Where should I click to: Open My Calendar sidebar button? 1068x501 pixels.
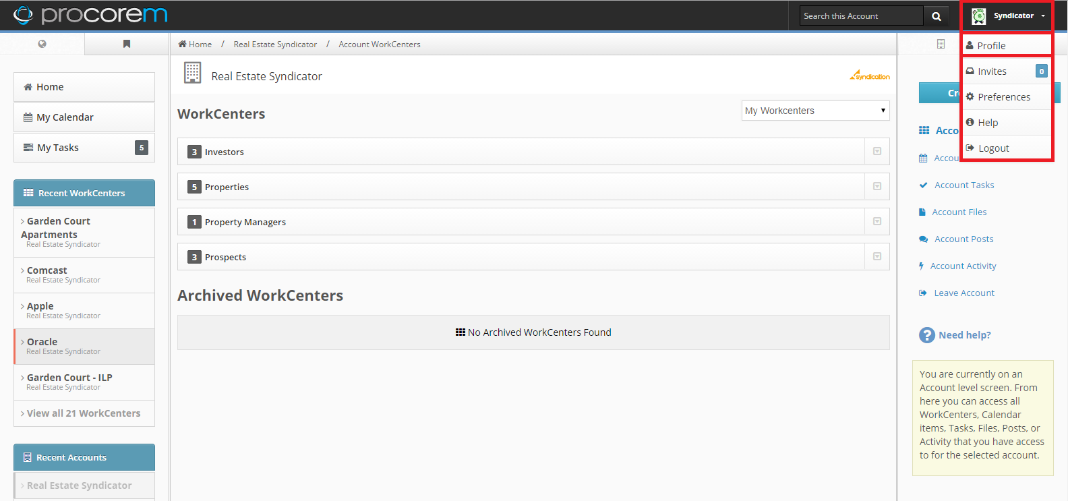tap(84, 117)
